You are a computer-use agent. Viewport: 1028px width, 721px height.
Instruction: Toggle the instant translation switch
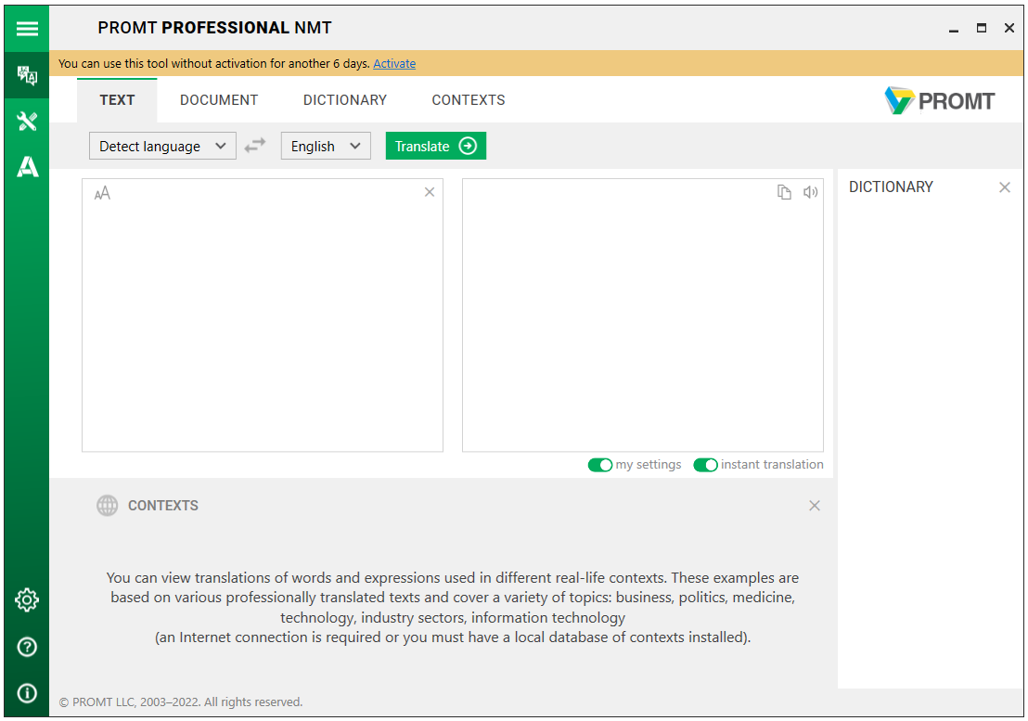tap(705, 465)
